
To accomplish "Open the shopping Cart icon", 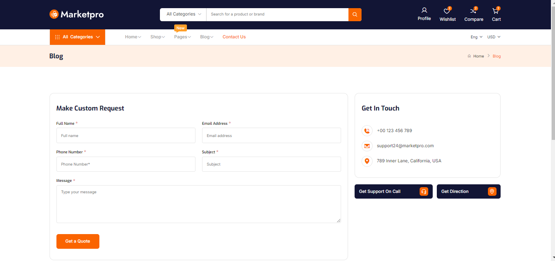I will pos(496,11).
